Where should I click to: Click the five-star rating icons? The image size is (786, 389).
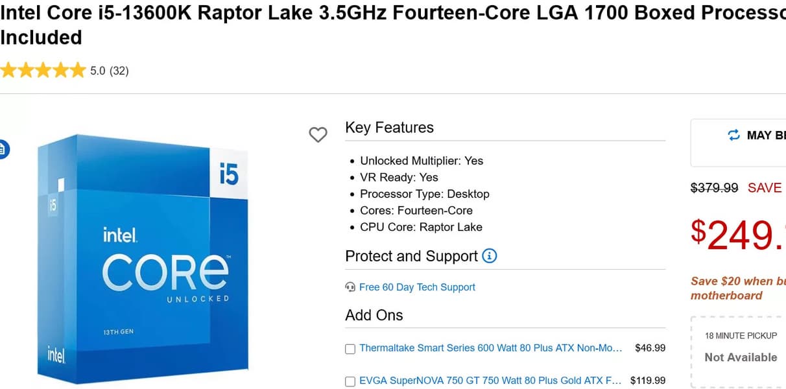click(x=43, y=71)
